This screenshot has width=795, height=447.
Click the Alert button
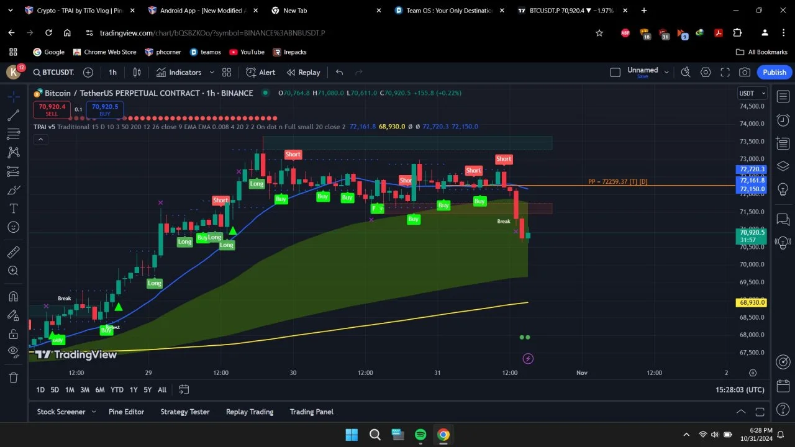(x=261, y=73)
